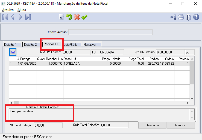
Task: Click the 5,00000 unit price cell
Action: [106, 63]
